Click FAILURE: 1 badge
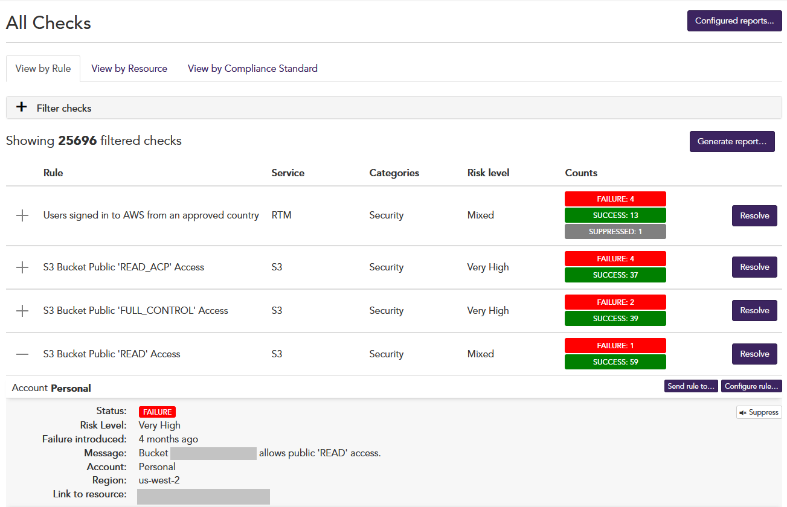Viewport: 787px width, 507px height. coord(615,345)
